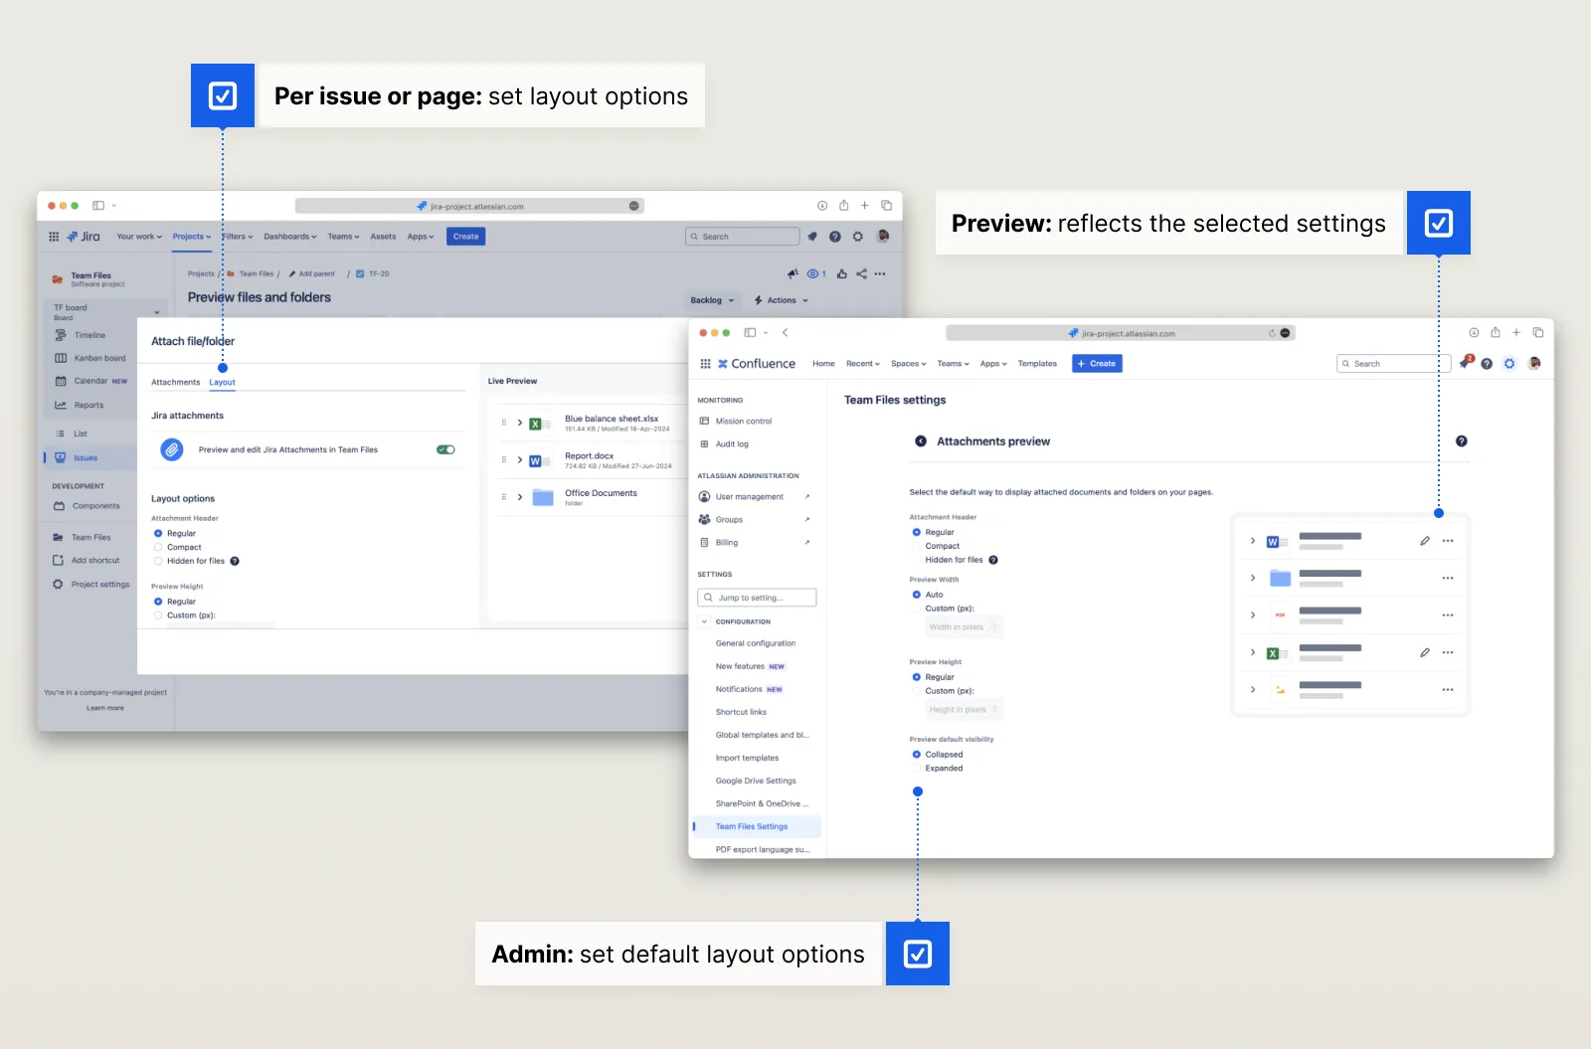1591x1049 pixels.
Task: Click the edit pencil on Word file row
Action: click(1425, 541)
